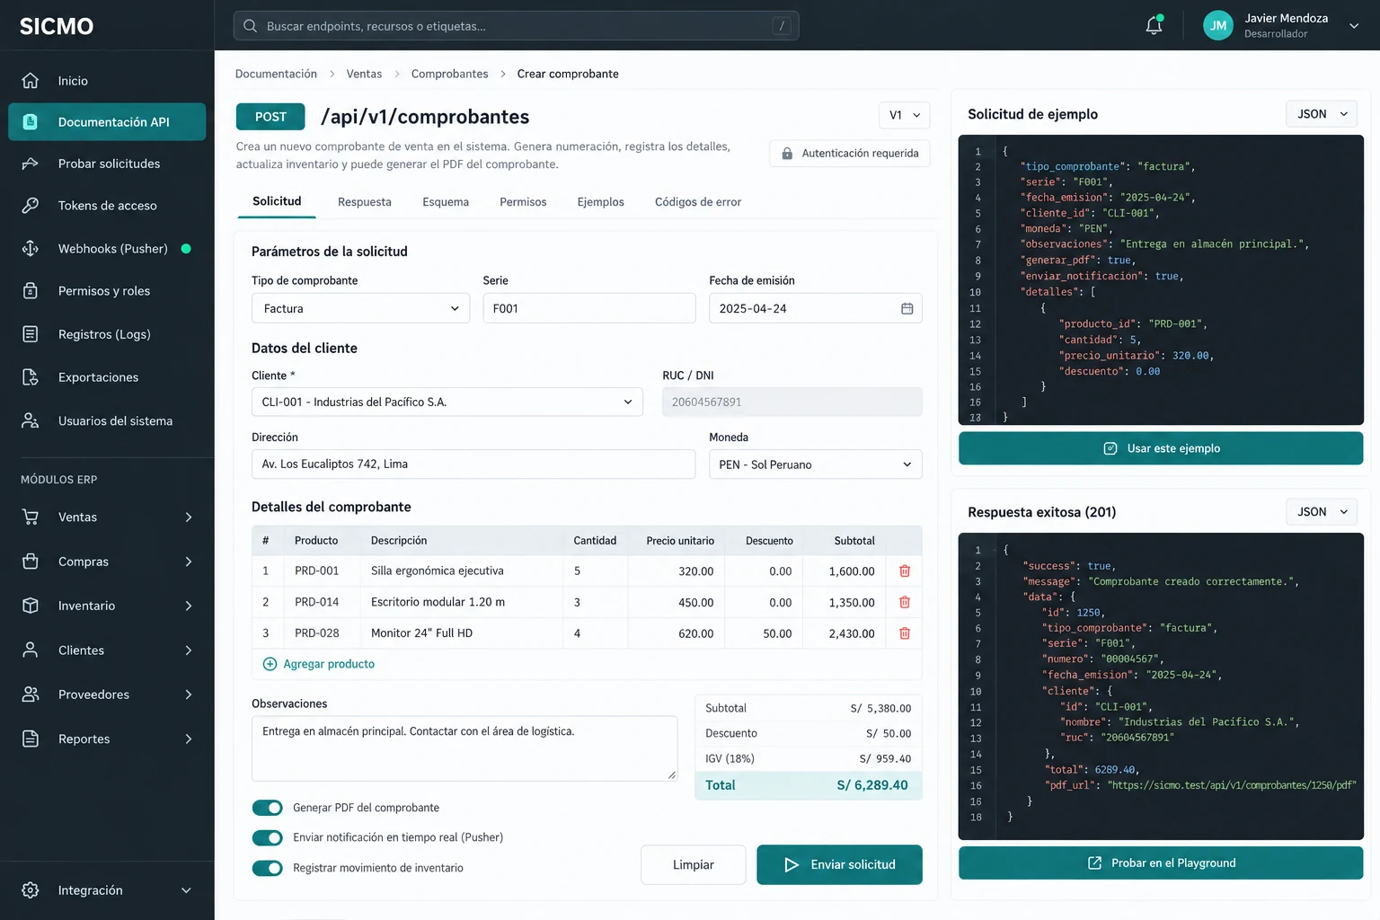Click Probar en el Playground button
This screenshot has width=1380, height=920.
coord(1161,863)
